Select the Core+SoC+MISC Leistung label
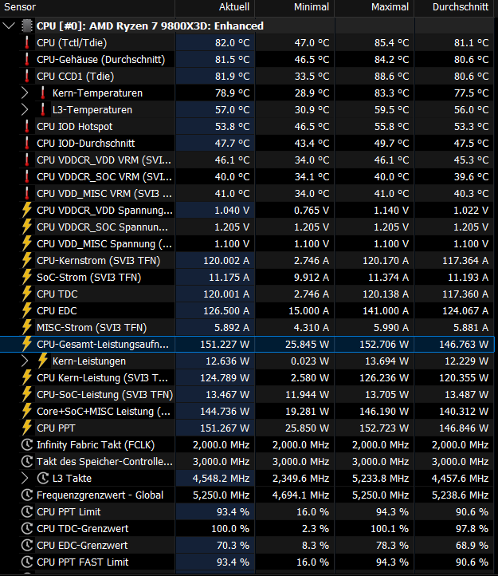Image resolution: width=498 pixels, height=576 pixels. (104, 412)
